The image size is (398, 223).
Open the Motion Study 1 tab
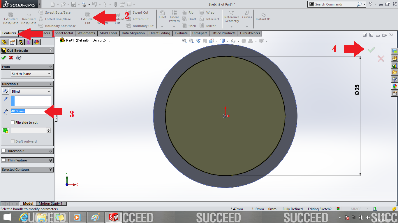(x=51, y=203)
